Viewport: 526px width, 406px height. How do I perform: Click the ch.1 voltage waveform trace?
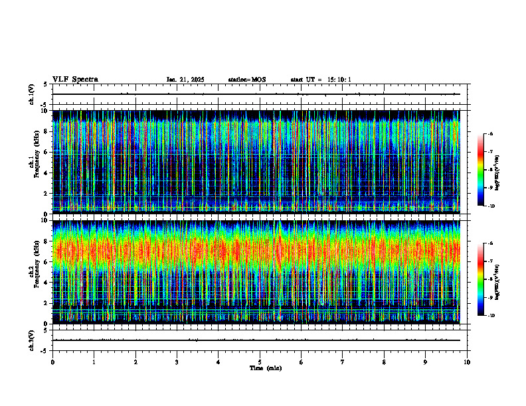(x=256, y=94)
